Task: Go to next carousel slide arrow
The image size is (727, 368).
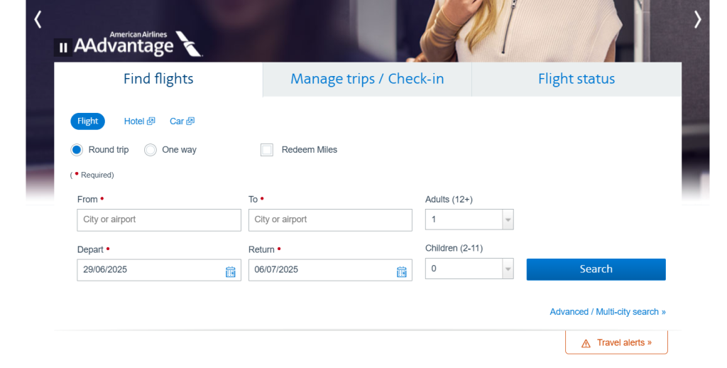Action: pyautogui.click(x=697, y=19)
